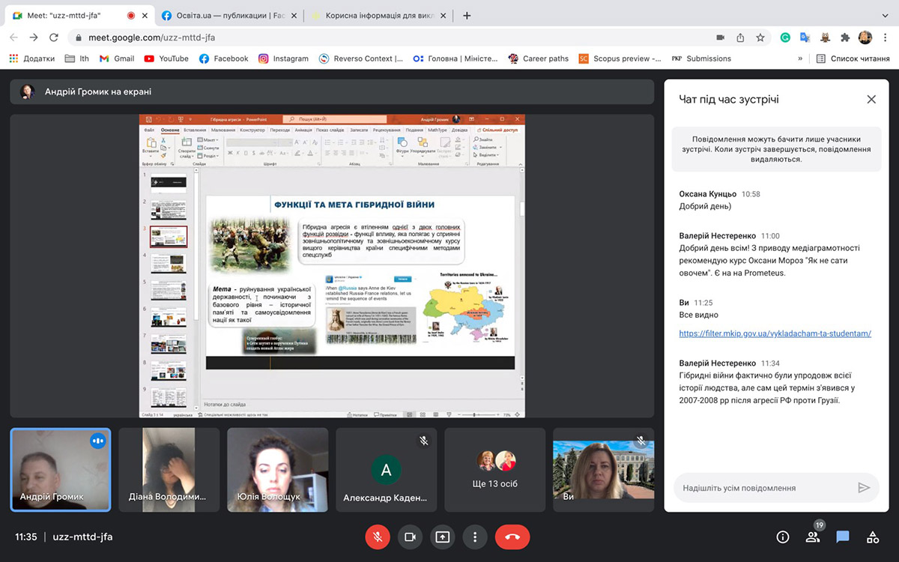Bookmark this page with the star icon
The height and width of the screenshot is (562, 899).
click(760, 37)
